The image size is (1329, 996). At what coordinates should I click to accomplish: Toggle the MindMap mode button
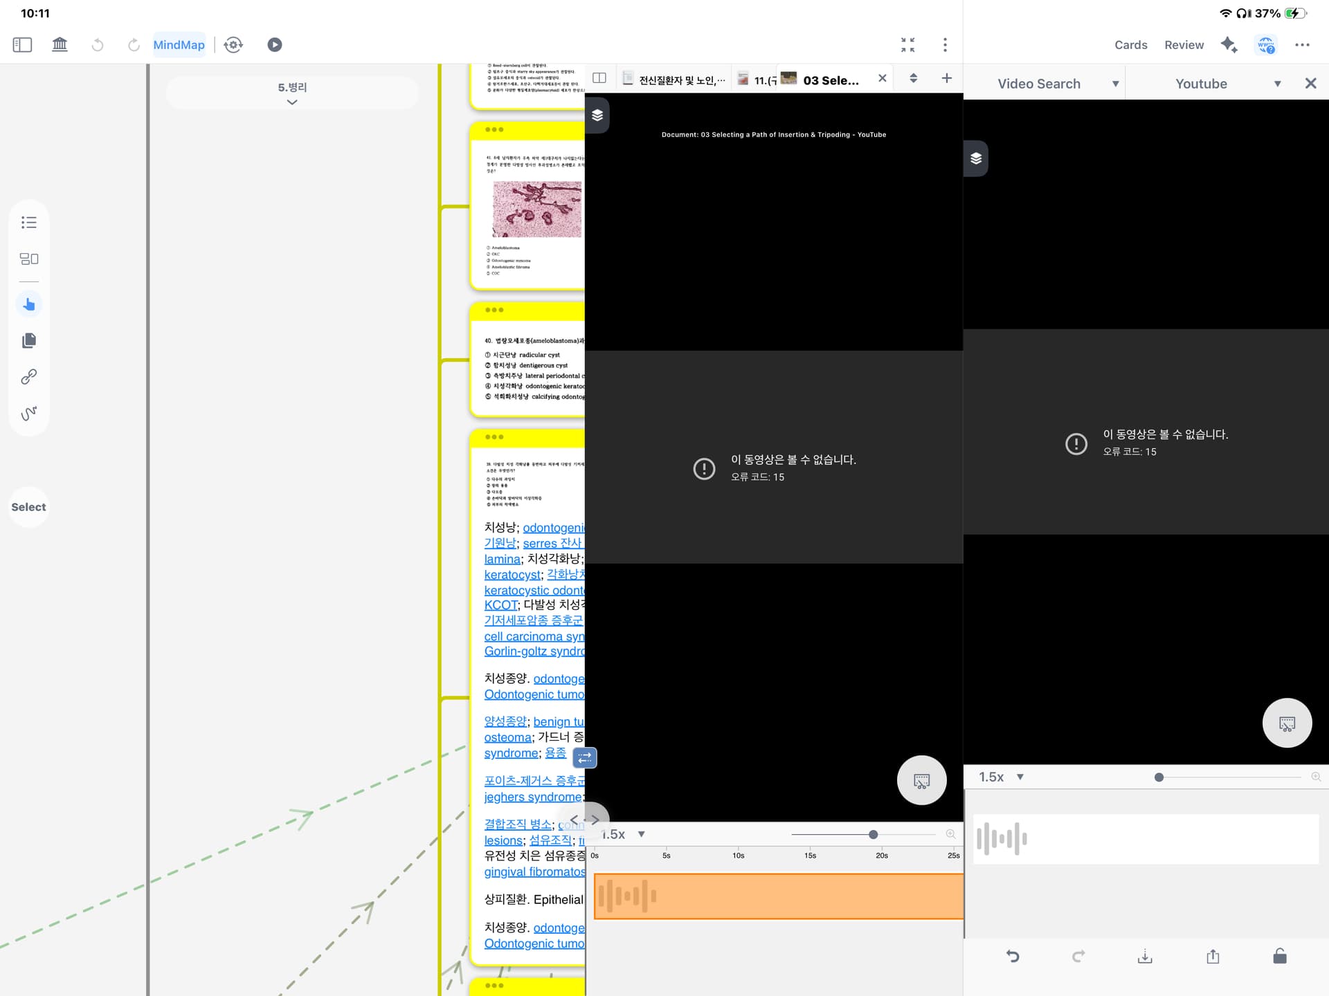point(179,45)
